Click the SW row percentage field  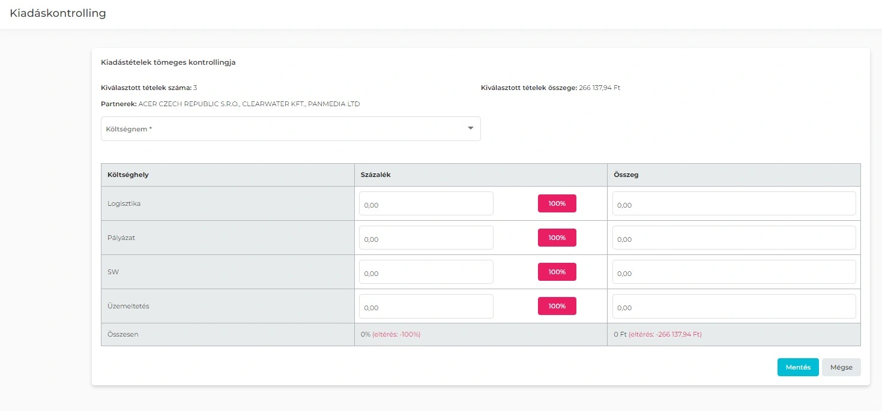(426, 272)
